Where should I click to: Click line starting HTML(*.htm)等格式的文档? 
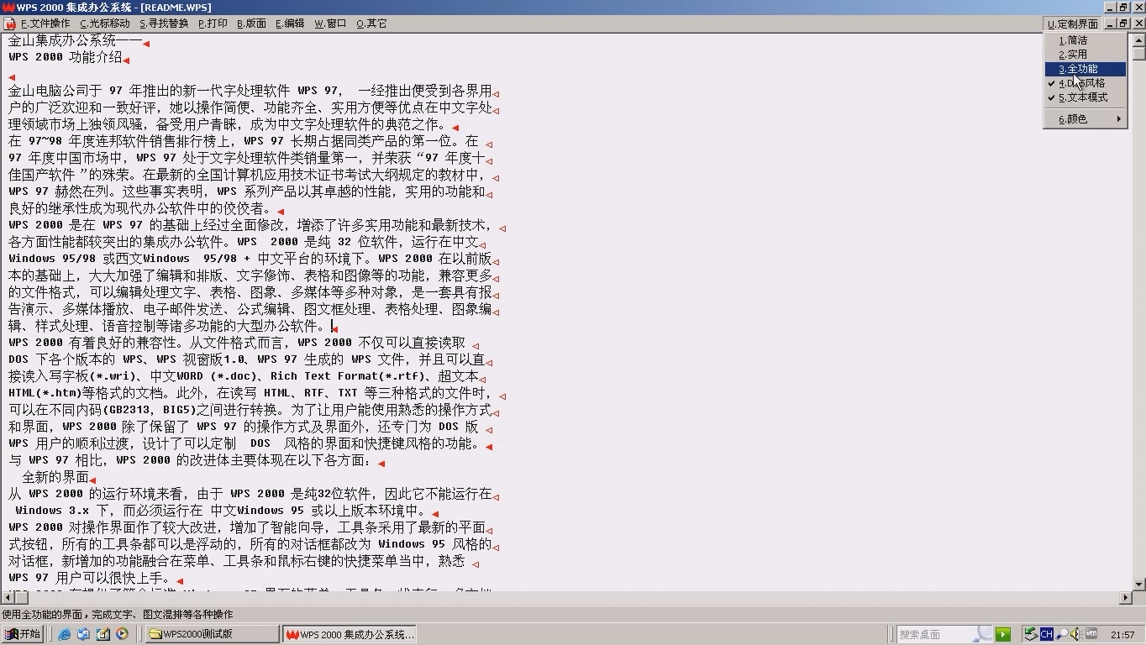(x=250, y=393)
